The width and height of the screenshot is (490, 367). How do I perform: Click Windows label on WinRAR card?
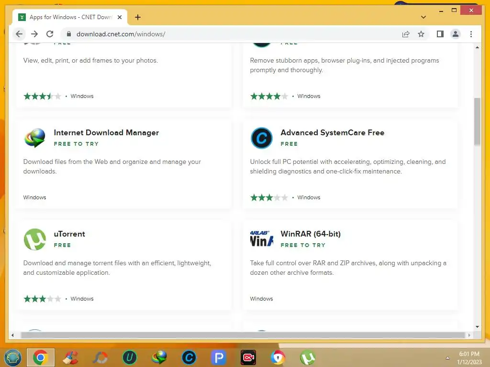point(262,299)
